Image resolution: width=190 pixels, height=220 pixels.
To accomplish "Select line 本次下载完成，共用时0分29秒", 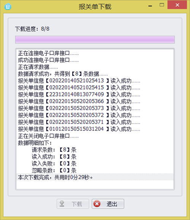I will (x=95, y=177).
